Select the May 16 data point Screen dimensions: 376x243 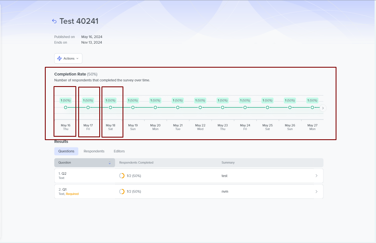point(66,107)
